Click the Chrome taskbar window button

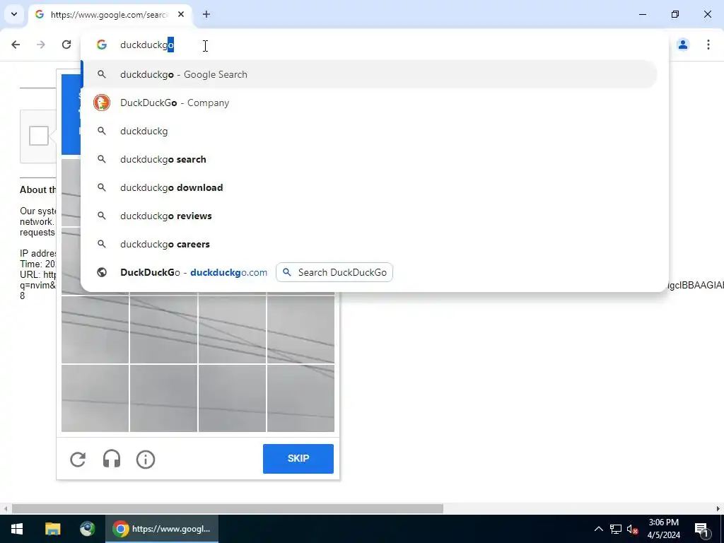[x=162, y=529]
